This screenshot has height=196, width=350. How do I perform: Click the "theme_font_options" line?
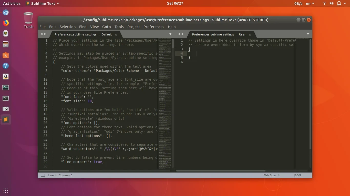87,136
